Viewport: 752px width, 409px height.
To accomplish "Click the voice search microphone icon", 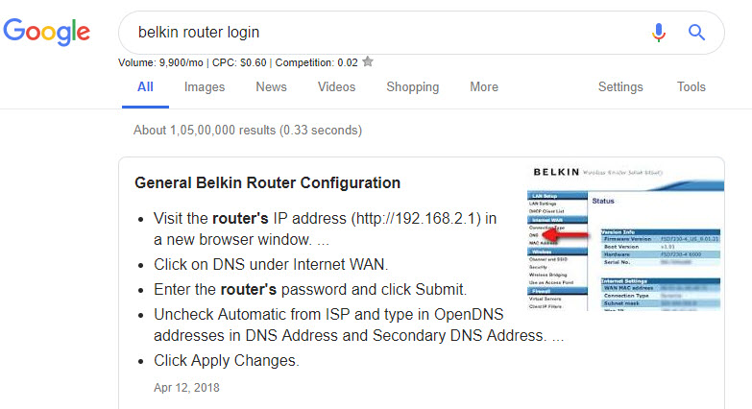I will [x=659, y=33].
